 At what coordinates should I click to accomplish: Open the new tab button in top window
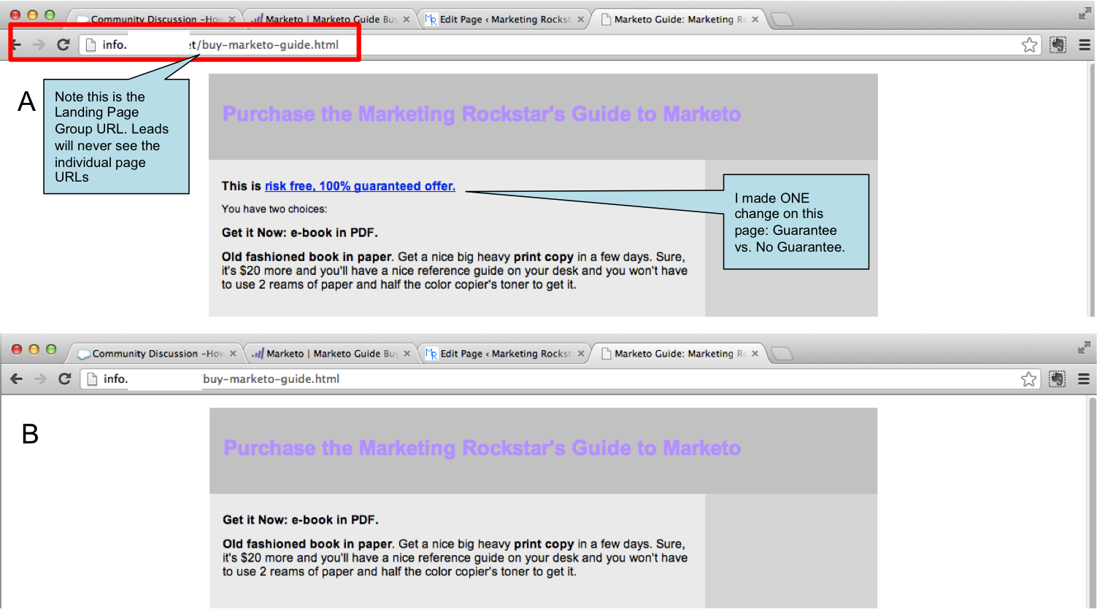[x=782, y=20]
